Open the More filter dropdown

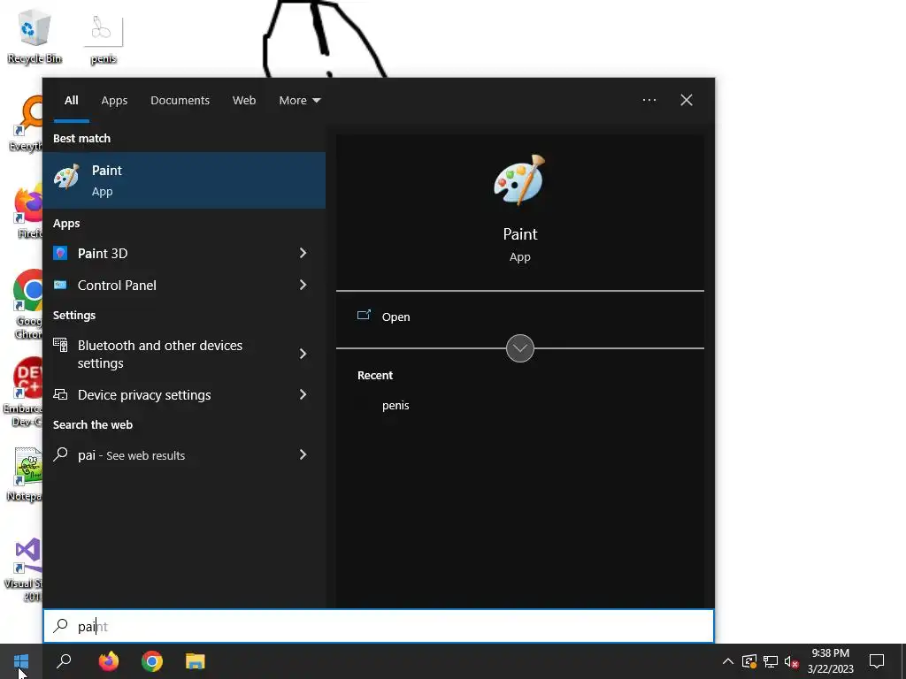point(299,101)
